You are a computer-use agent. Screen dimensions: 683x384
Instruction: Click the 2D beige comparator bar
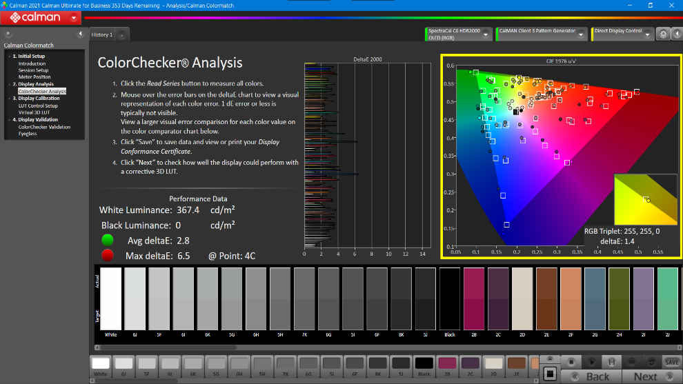click(522, 299)
